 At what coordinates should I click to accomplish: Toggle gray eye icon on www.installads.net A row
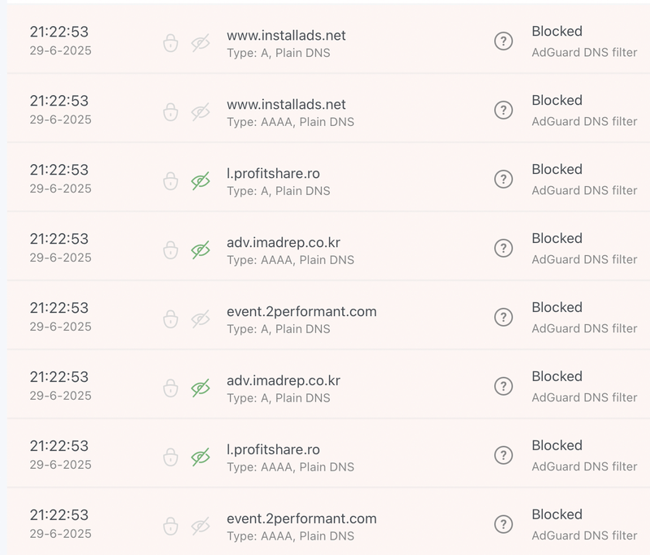pos(200,42)
